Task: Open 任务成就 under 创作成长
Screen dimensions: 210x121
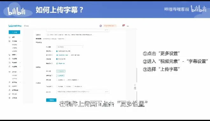Action: pos(14,75)
